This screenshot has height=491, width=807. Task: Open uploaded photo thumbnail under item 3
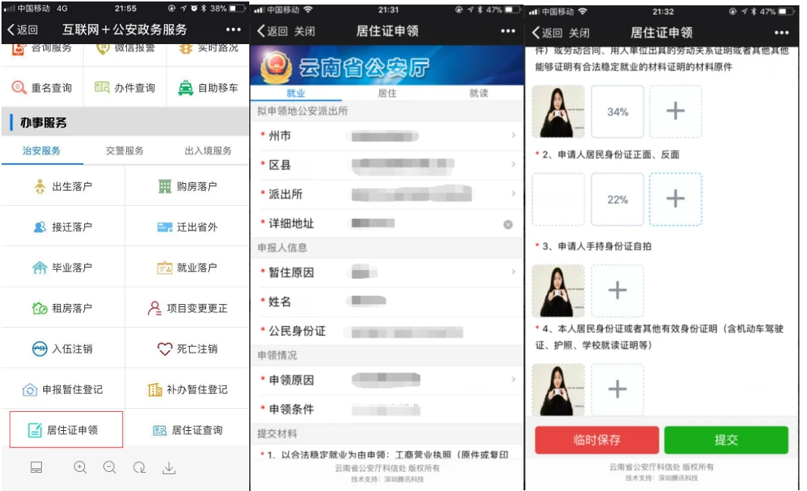(558, 291)
